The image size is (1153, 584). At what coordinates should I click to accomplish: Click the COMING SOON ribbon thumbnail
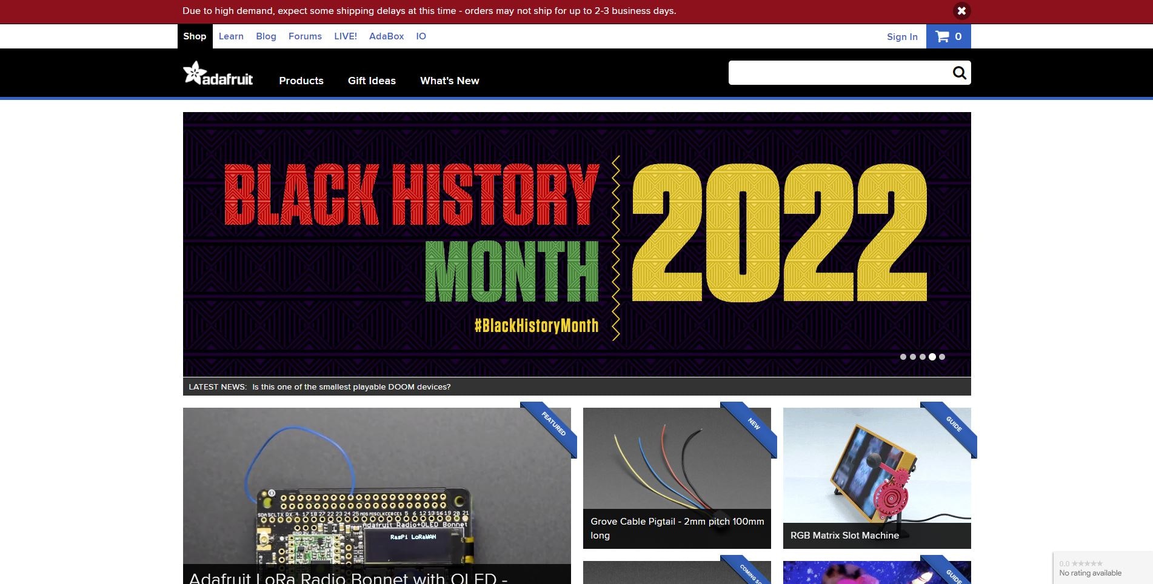coord(748,572)
